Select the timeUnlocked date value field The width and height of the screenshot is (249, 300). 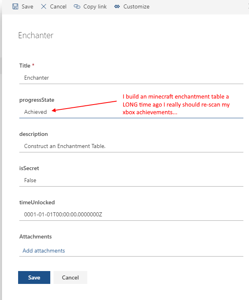[131, 214]
